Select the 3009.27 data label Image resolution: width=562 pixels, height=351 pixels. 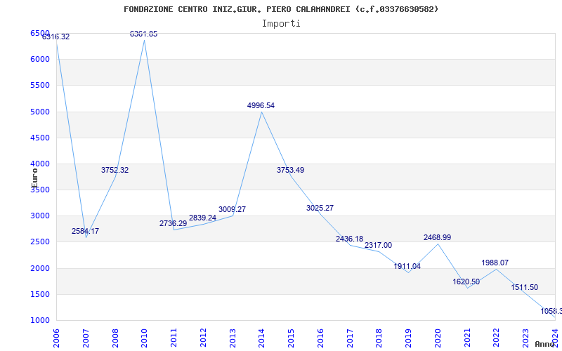pyautogui.click(x=232, y=209)
